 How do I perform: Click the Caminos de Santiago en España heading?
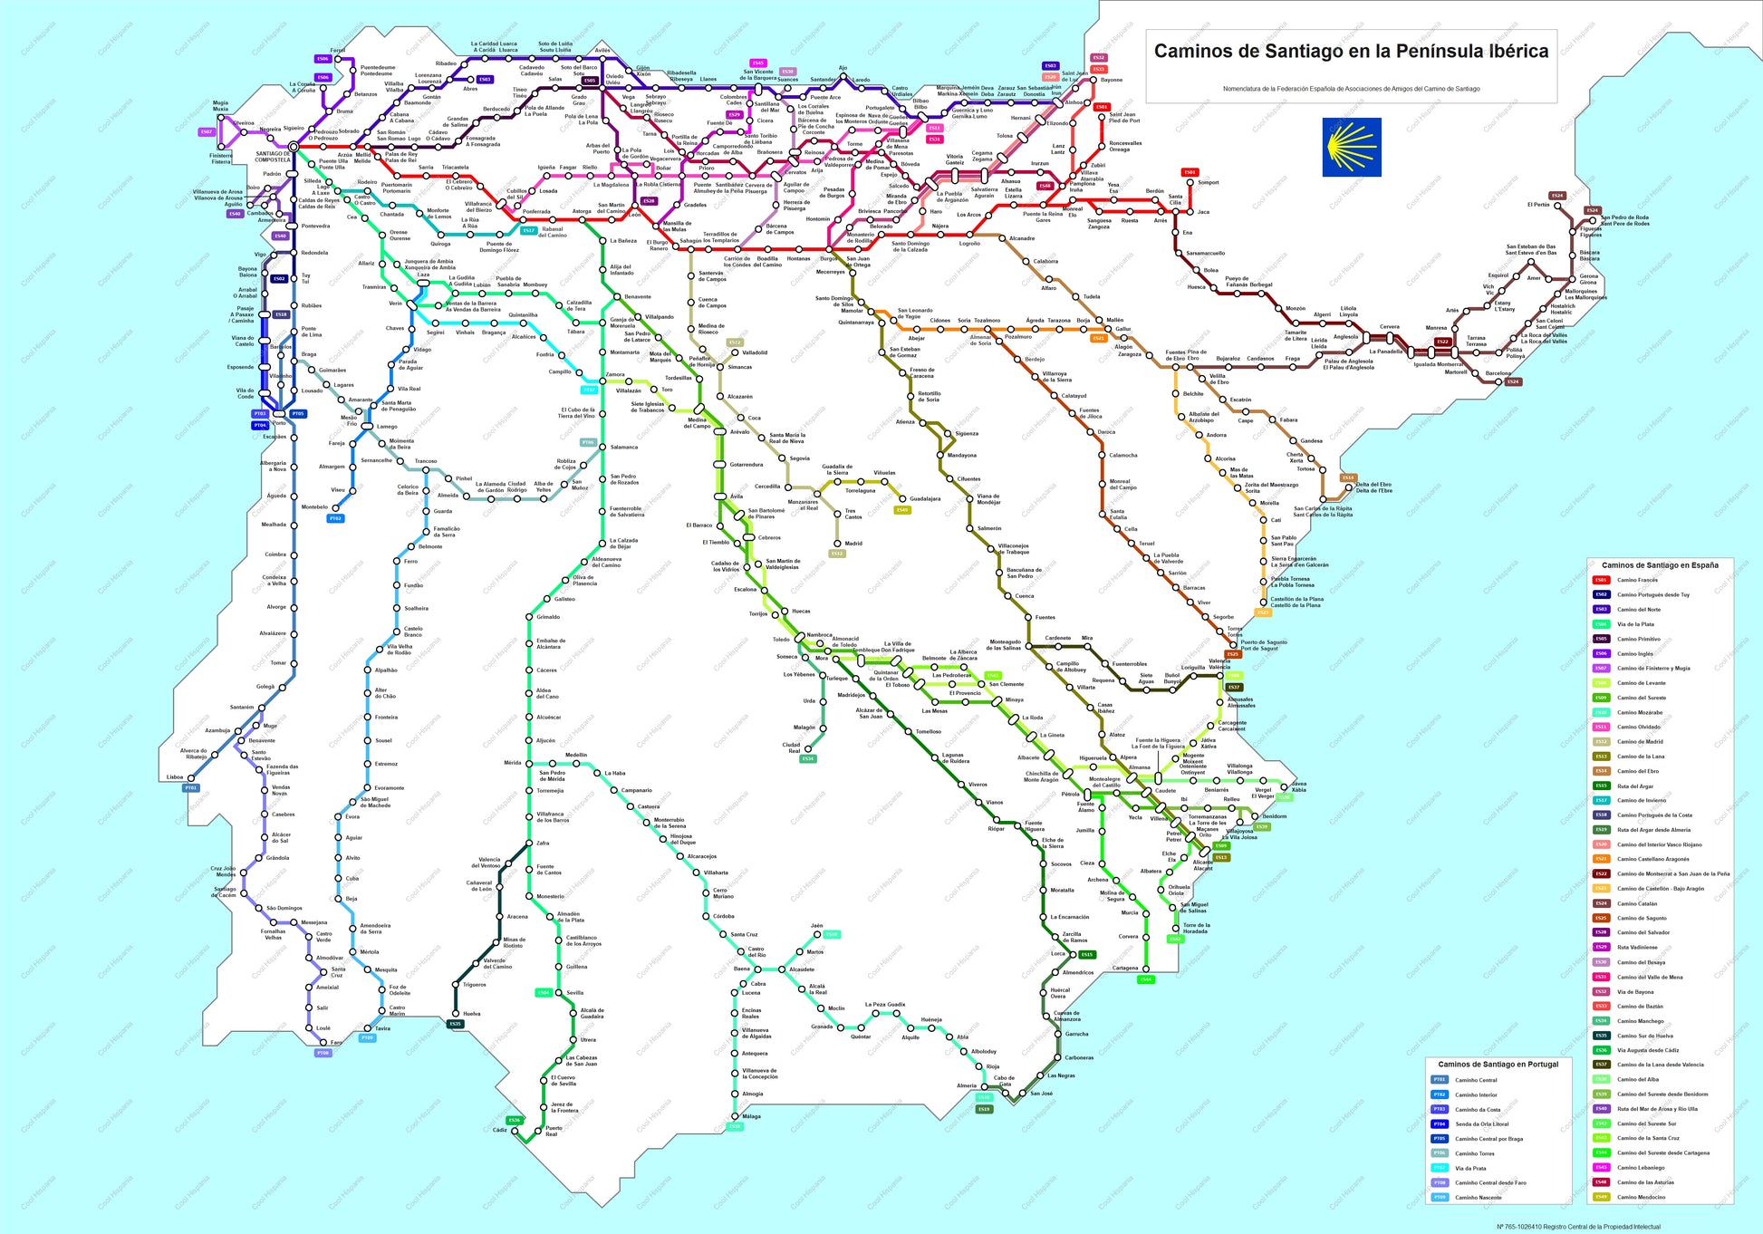[1659, 565]
